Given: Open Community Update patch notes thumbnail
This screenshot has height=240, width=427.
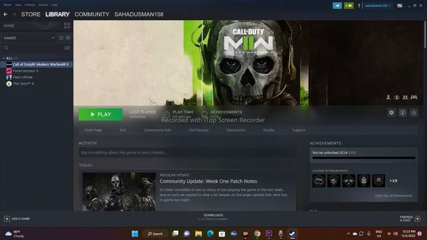Looking at the screenshot, I should 119,191.
